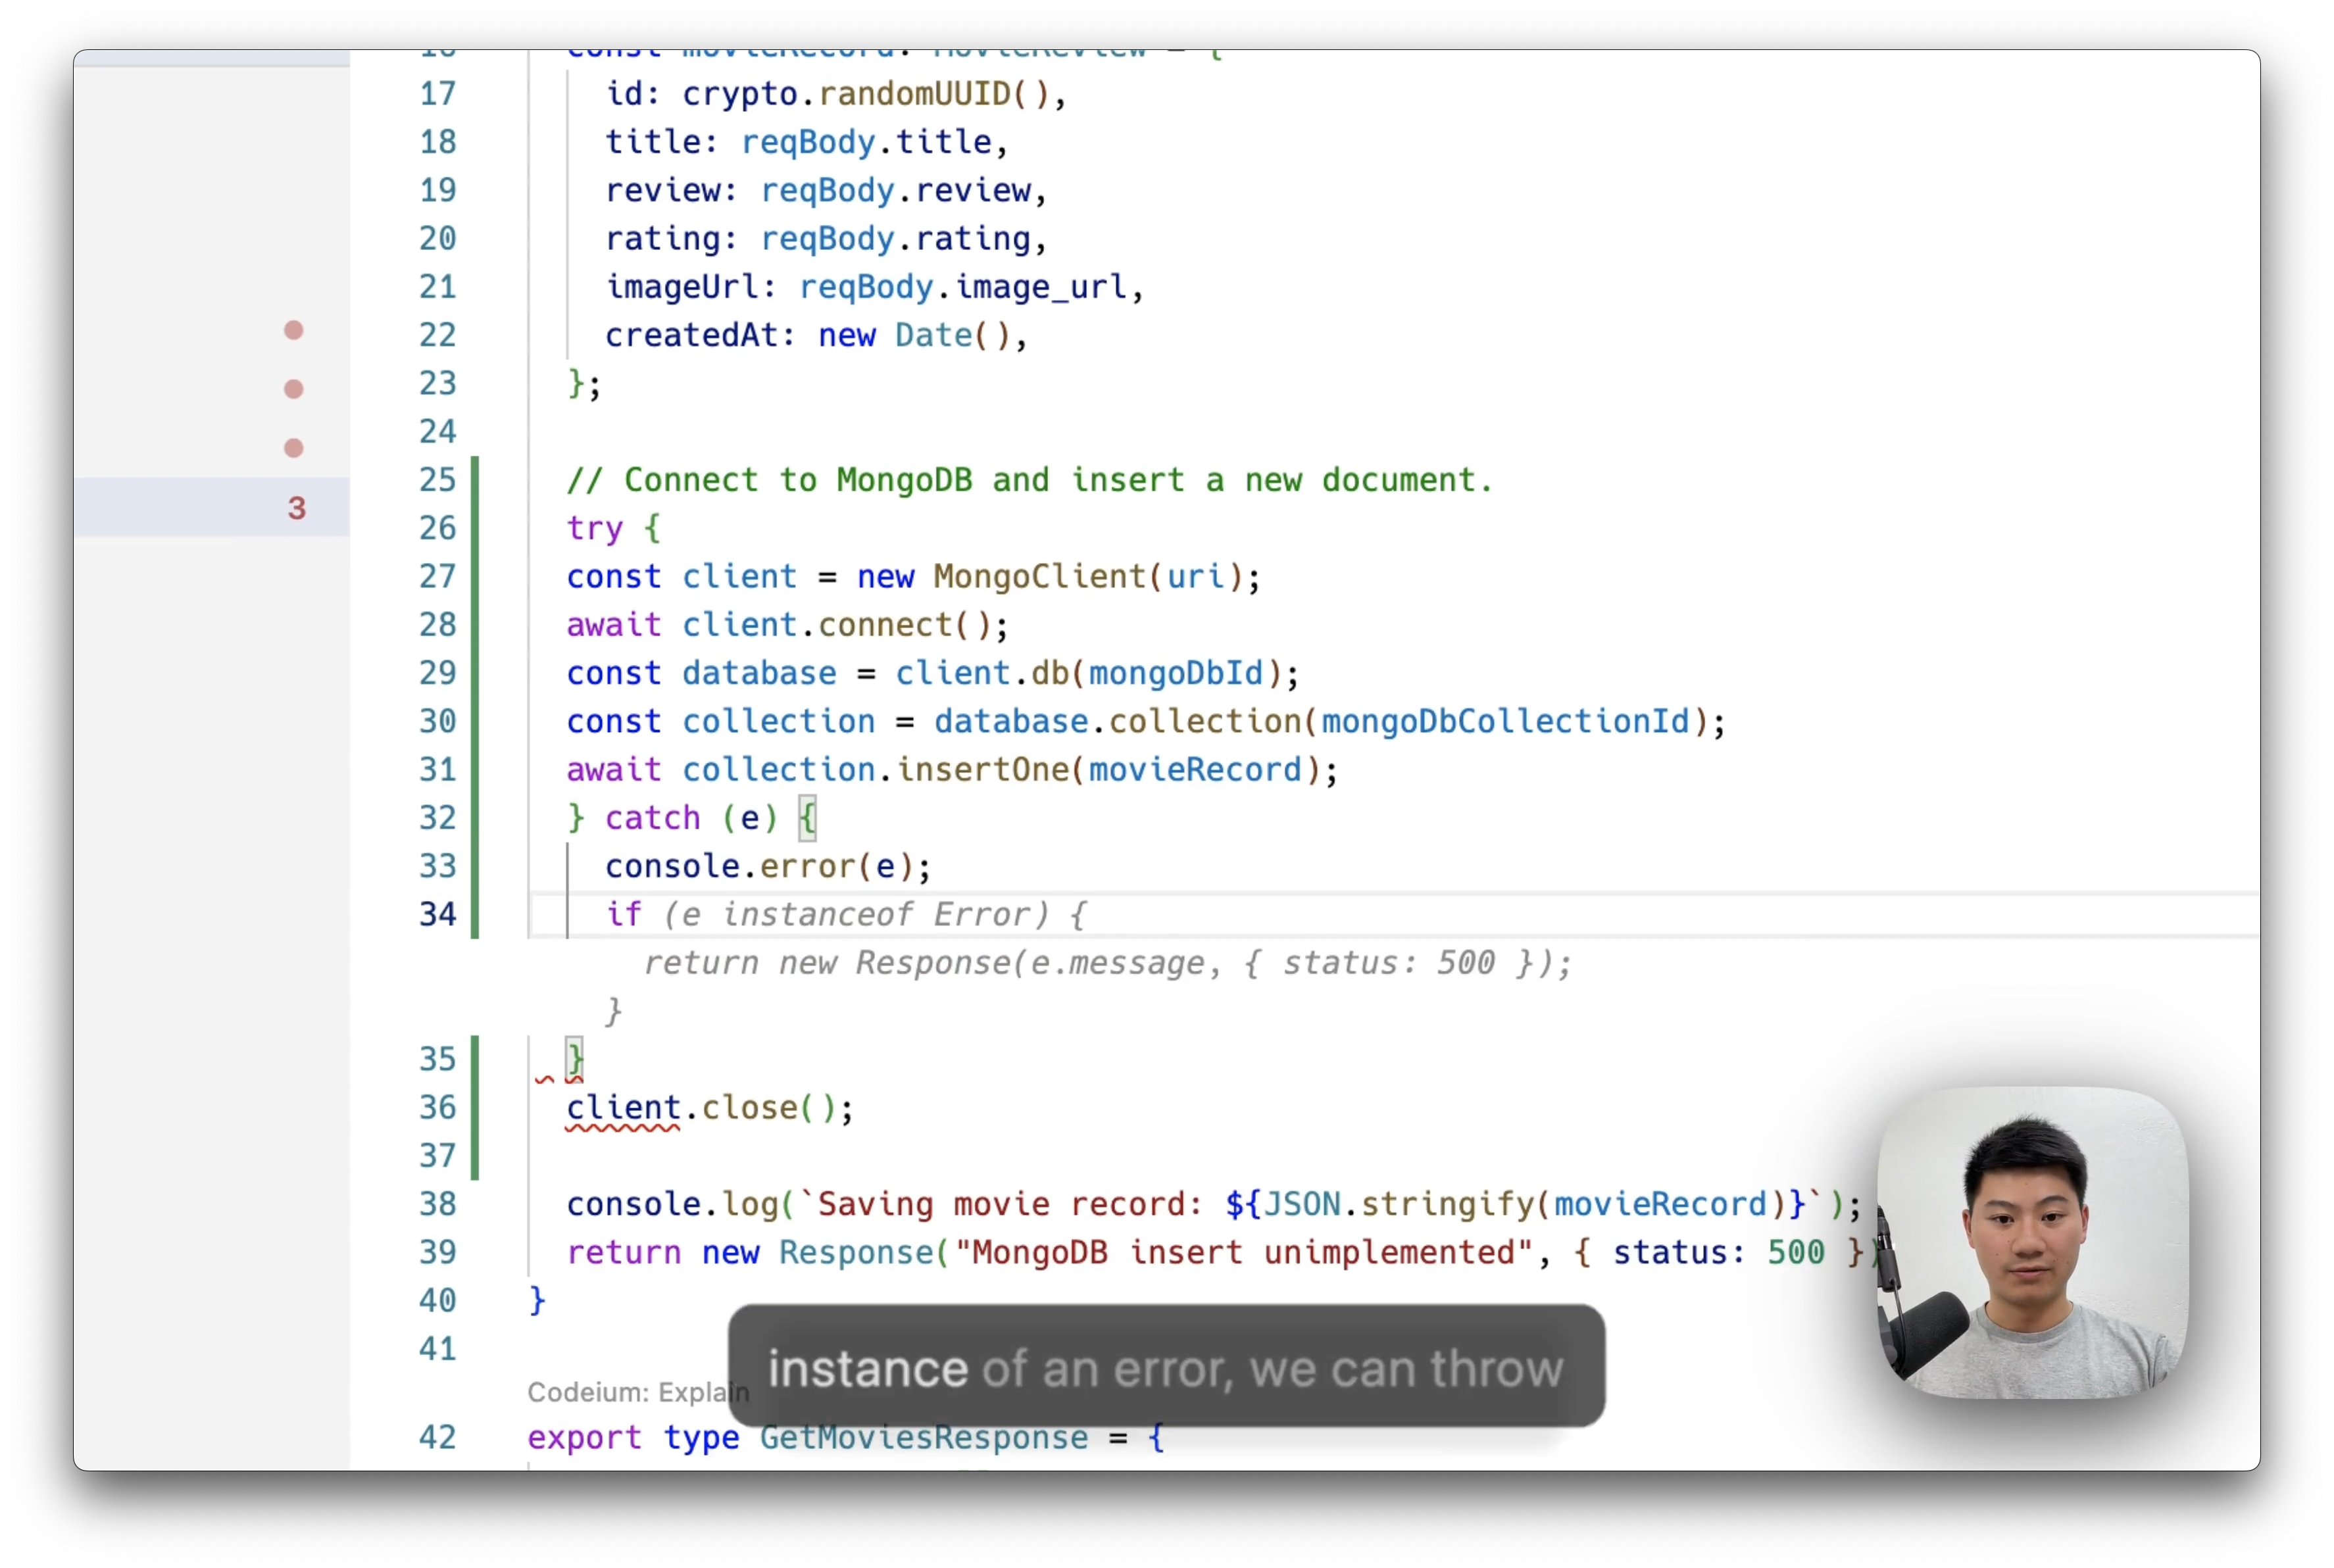Click the highlighted closing brace on line 35
Viewport: 2334px width, 1568px height.
pos(575,1058)
